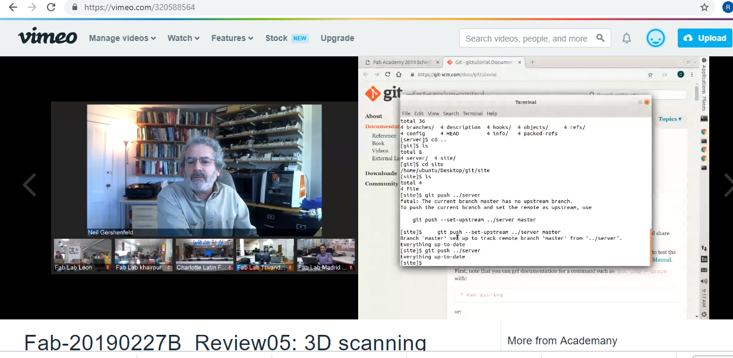
Task: Reload the Vimeo page
Action: tap(51, 7)
